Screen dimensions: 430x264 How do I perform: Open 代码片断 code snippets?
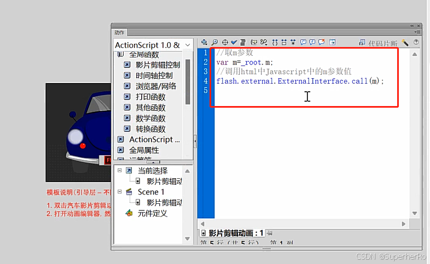[x=378, y=43]
